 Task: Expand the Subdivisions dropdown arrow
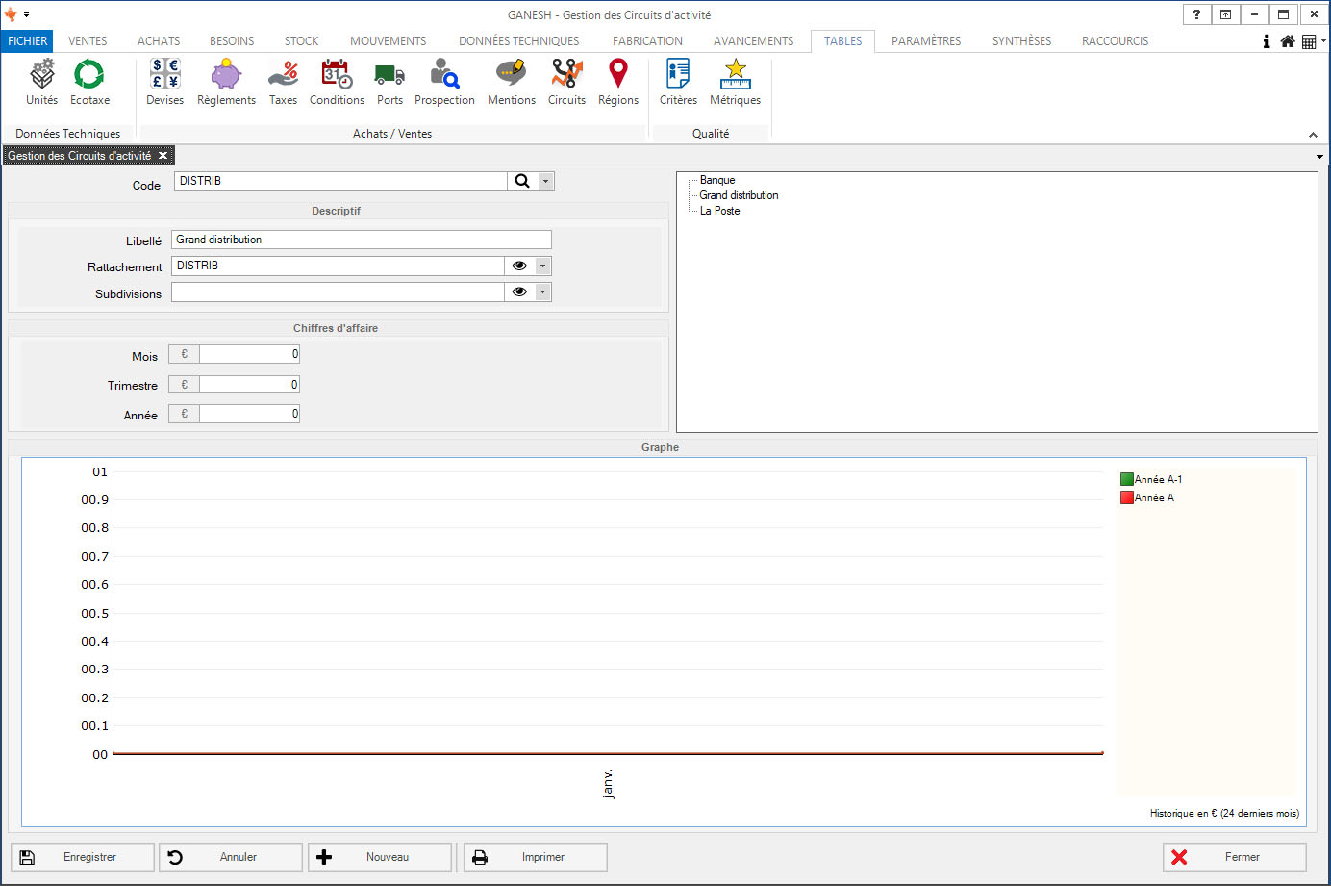(543, 291)
